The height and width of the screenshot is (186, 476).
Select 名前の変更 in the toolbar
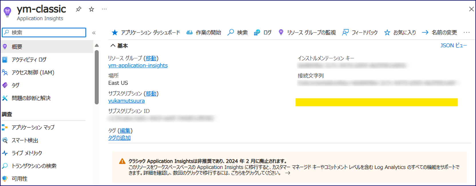[x=439, y=33]
